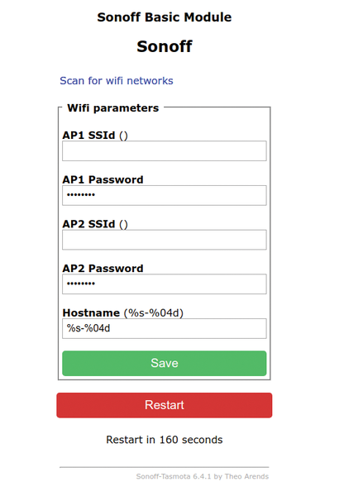
Task: Click the (%s-%04d) hint beside Hostname label
Action: 154,312
